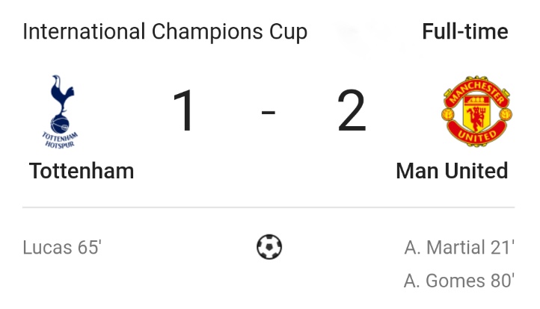Click the Tottenham Hotspur cockerel crest
540x309 pixels.
pos(61,110)
